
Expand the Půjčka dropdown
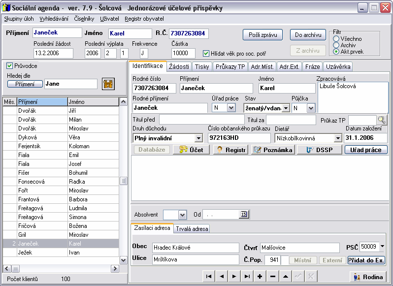[x=311, y=108]
